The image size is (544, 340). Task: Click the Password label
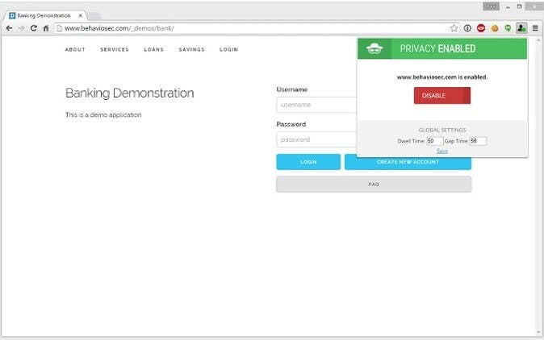tap(291, 124)
